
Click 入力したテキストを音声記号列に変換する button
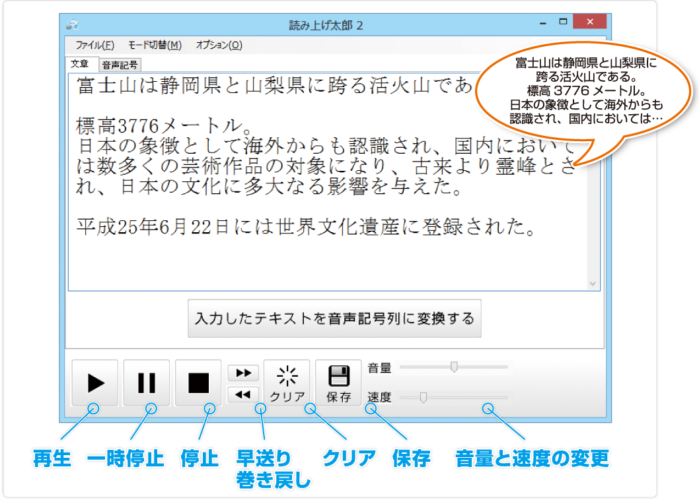click(334, 319)
